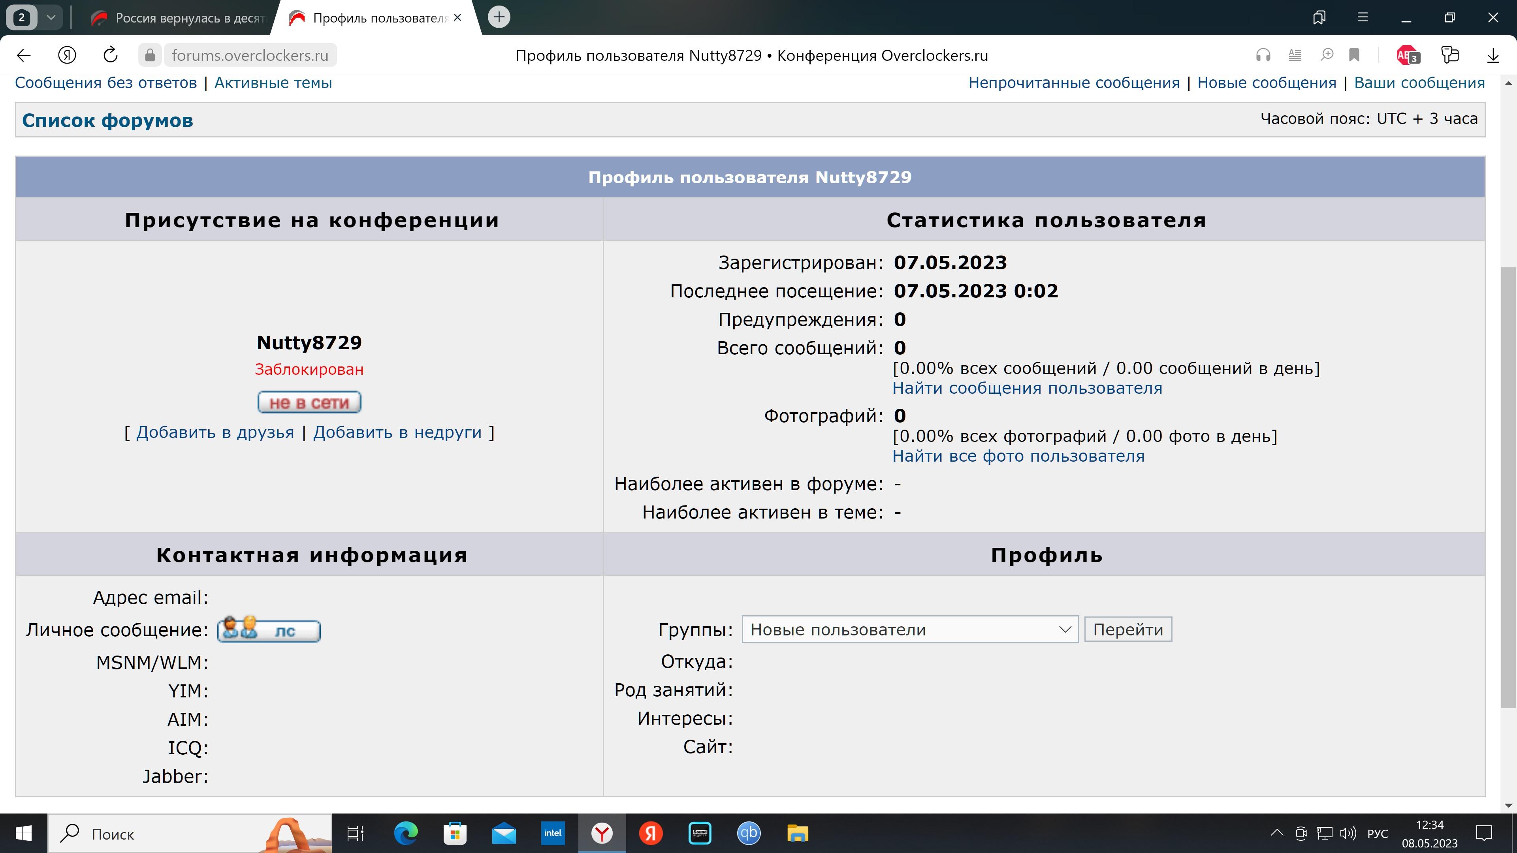Screen dimensions: 1517x853
Task: Expand the tab group dropdown chevron
Action: coord(51,18)
